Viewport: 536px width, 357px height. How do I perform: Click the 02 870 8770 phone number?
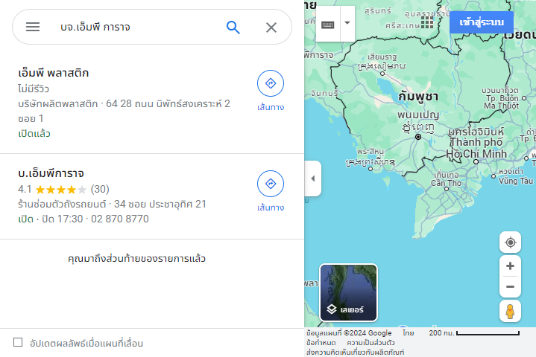119,219
